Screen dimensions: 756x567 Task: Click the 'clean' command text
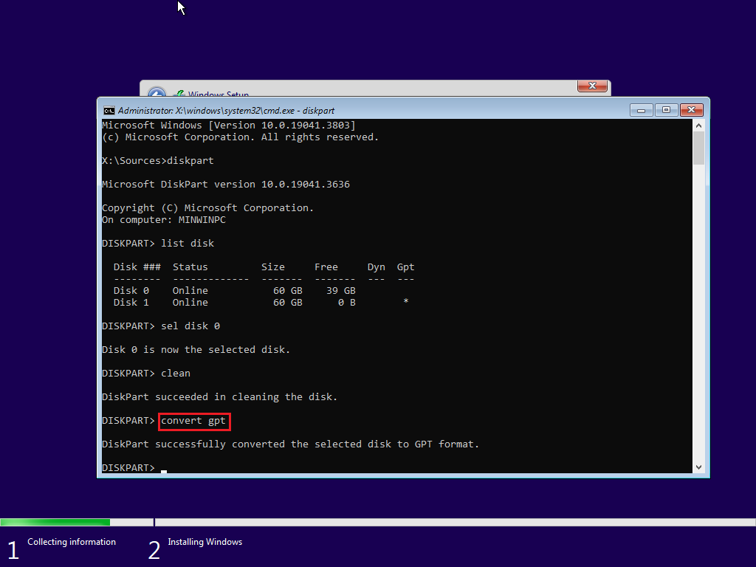pyautogui.click(x=176, y=374)
